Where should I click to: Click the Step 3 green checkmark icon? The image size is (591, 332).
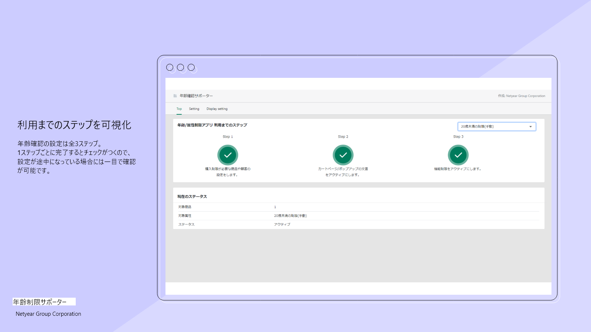pyautogui.click(x=458, y=155)
